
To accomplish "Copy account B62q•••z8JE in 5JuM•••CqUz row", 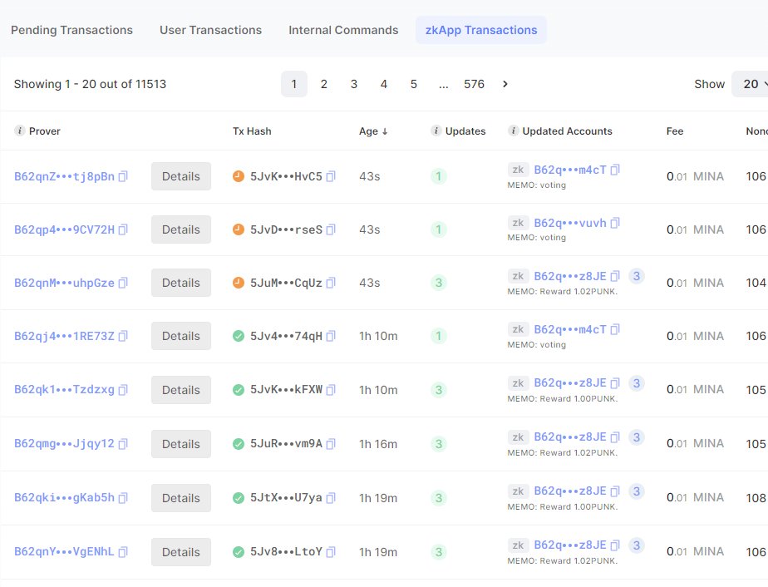I will point(615,276).
